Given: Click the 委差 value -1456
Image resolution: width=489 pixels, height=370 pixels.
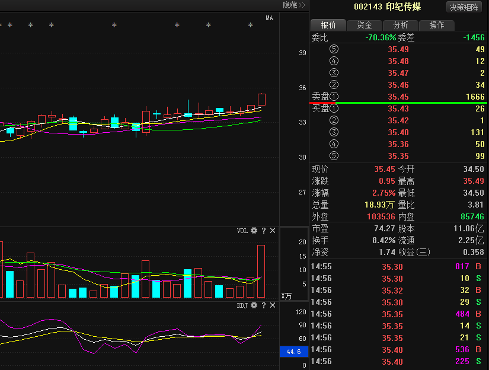Looking at the screenshot, I should [474, 38].
